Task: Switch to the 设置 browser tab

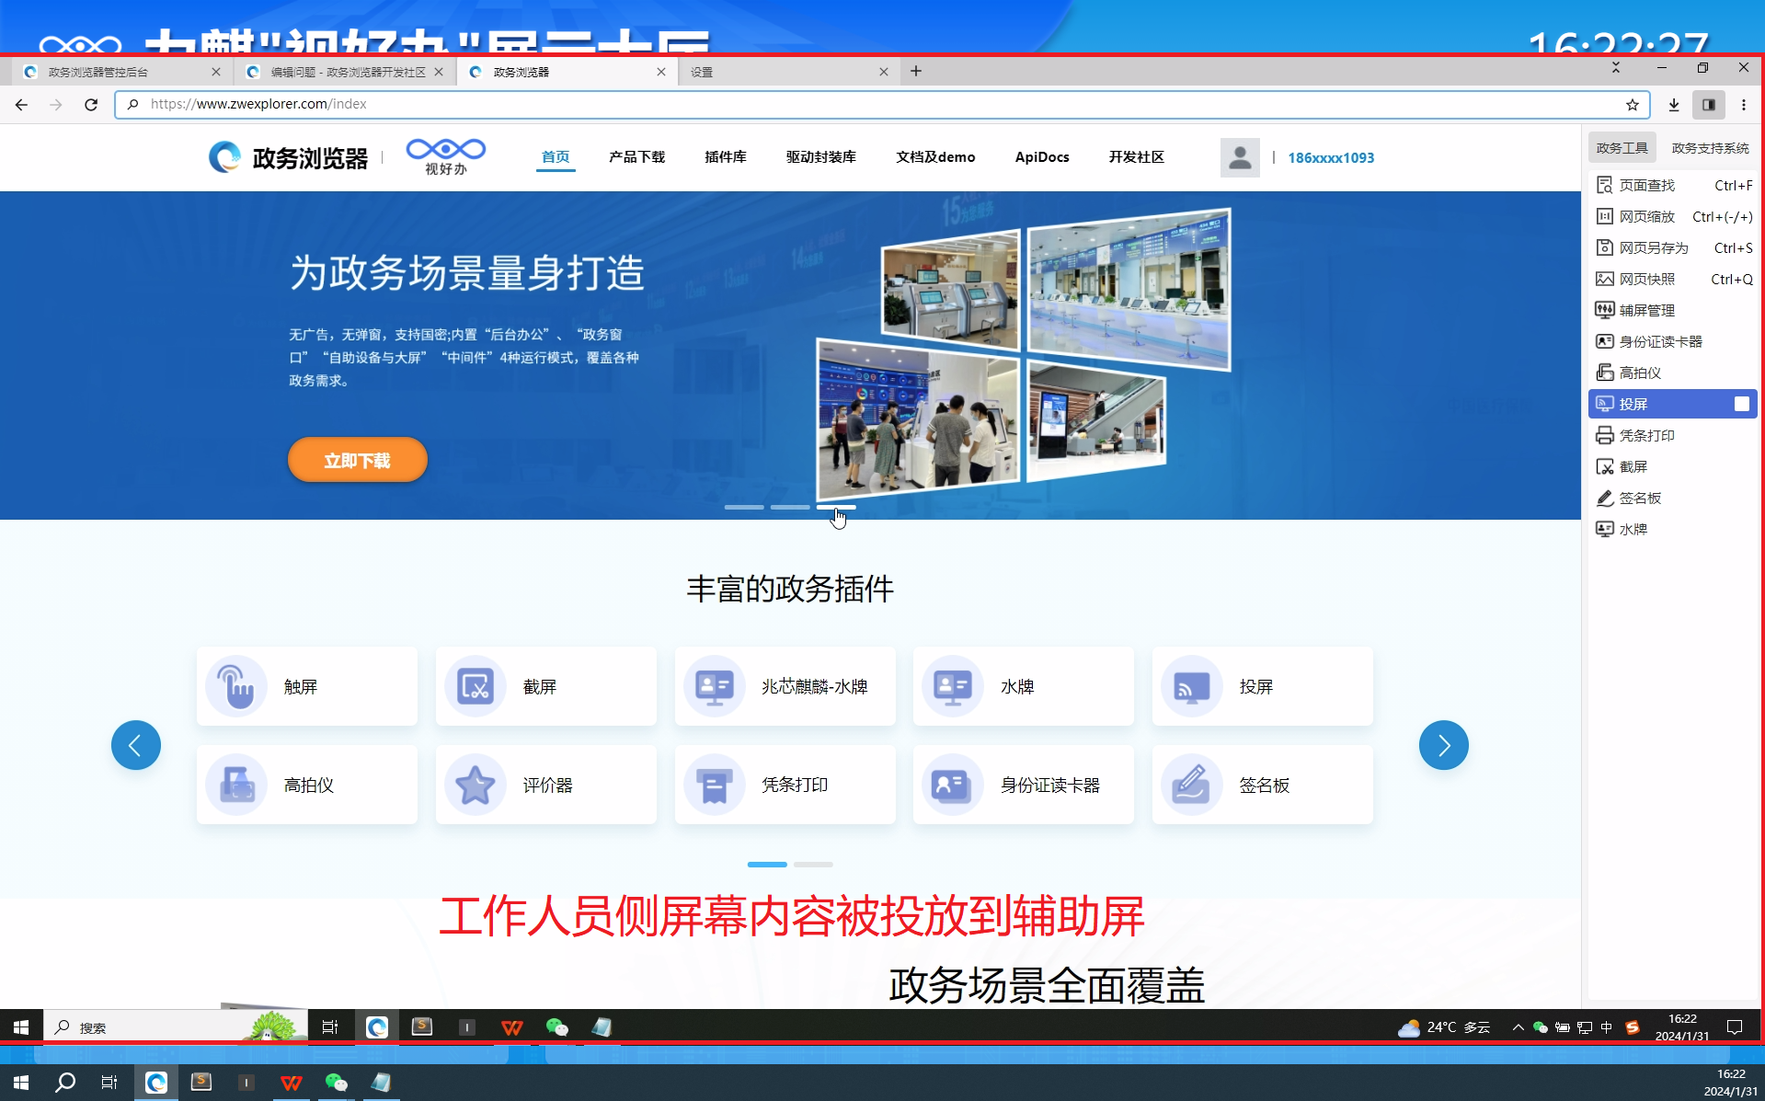Action: 787,72
